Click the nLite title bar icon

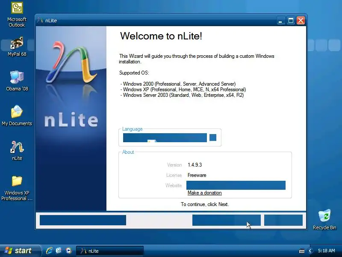tap(40, 20)
